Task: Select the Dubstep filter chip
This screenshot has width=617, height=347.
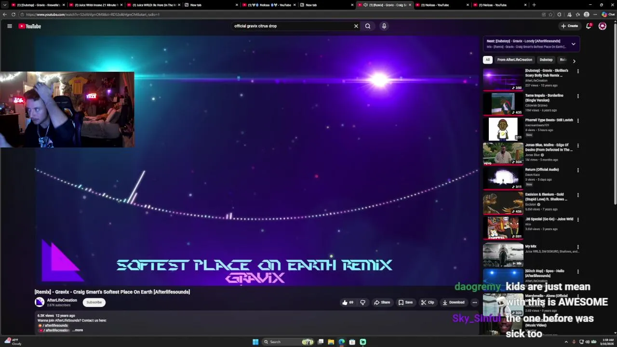Action: [x=546, y=60]
